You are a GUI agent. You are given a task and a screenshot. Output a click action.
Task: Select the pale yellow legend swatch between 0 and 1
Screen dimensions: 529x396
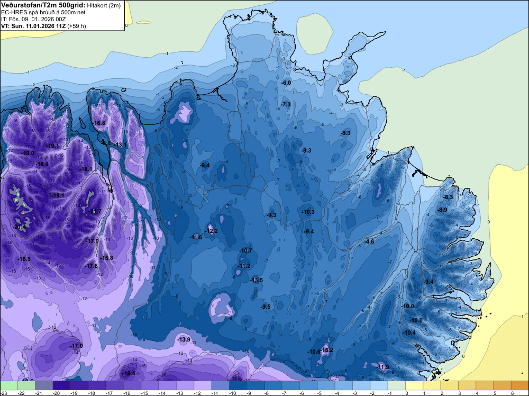pos(414,385)
